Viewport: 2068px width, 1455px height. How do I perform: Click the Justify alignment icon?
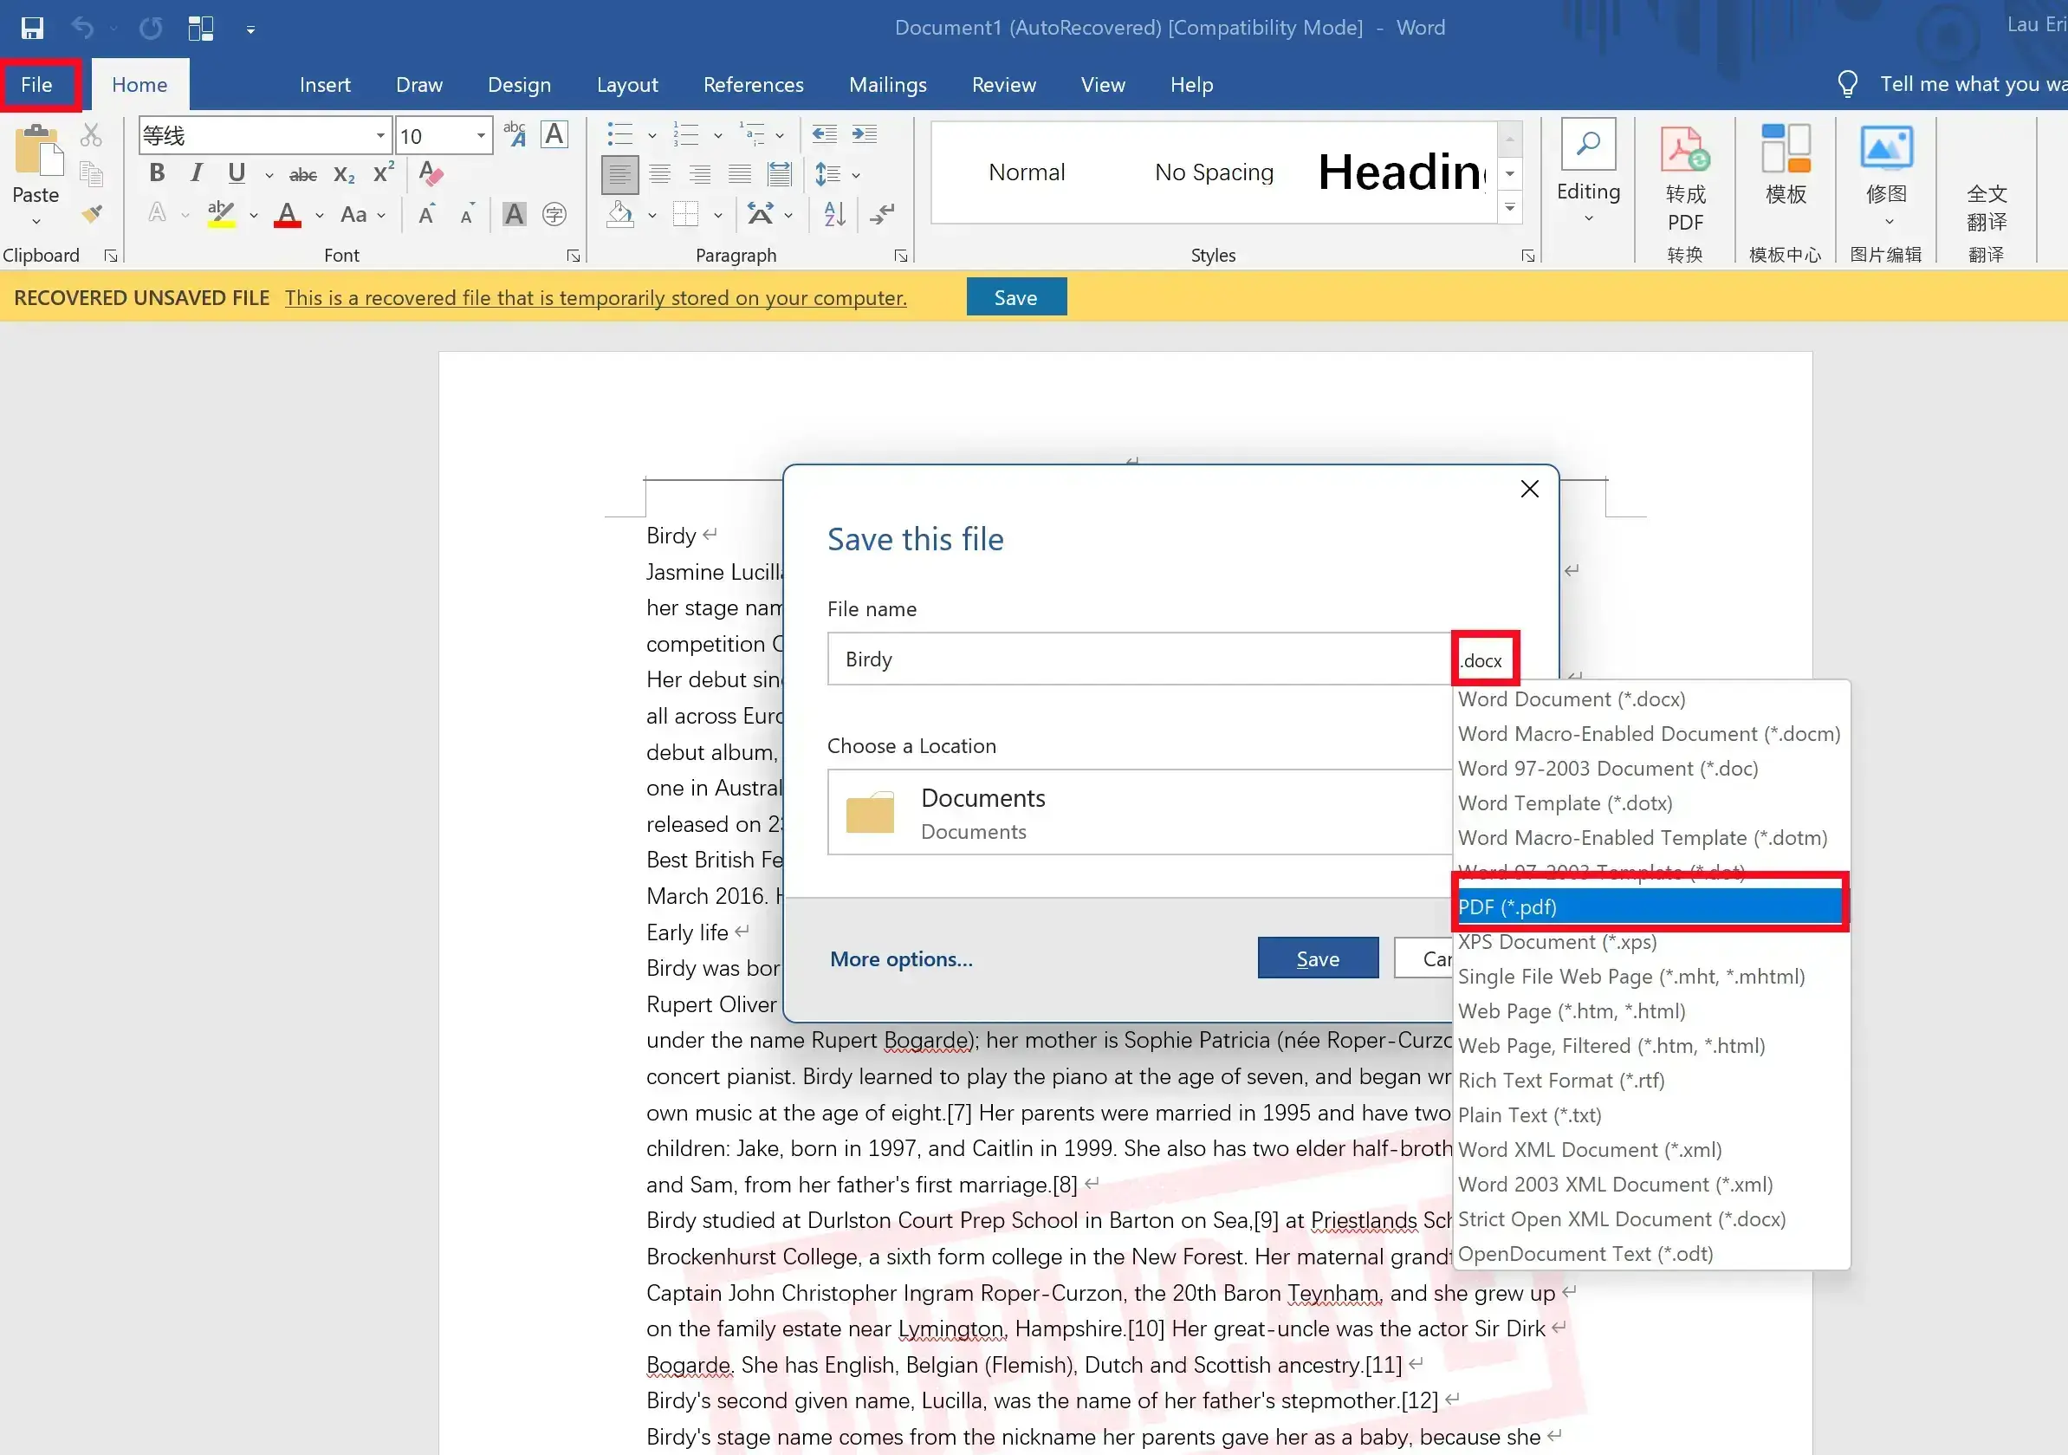(740, 174)
